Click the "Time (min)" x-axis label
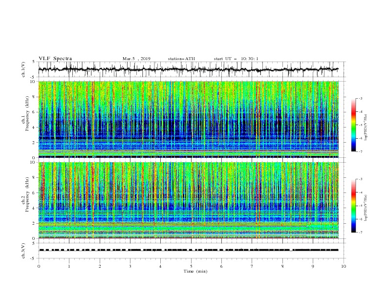Screen dimensions: 387x299 pyautogui.click(x=195, y=271)
